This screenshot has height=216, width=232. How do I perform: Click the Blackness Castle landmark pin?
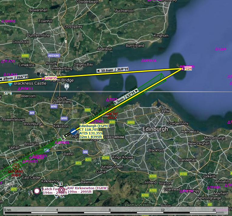(10, 84)
